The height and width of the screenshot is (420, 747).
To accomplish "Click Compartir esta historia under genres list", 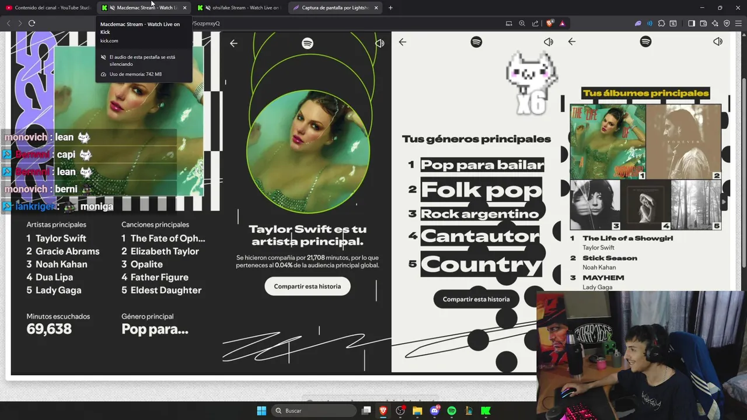I will 476,299.
